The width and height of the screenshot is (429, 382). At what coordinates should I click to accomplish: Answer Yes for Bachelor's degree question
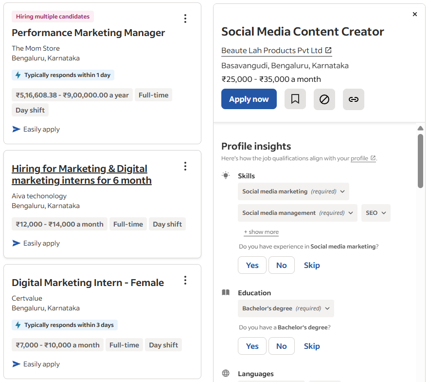pos(252,346)
